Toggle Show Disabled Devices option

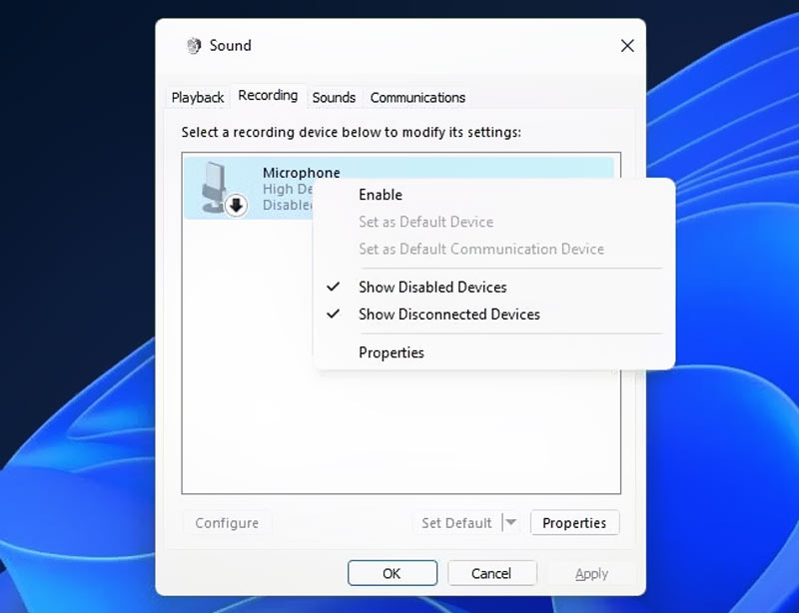432,288
